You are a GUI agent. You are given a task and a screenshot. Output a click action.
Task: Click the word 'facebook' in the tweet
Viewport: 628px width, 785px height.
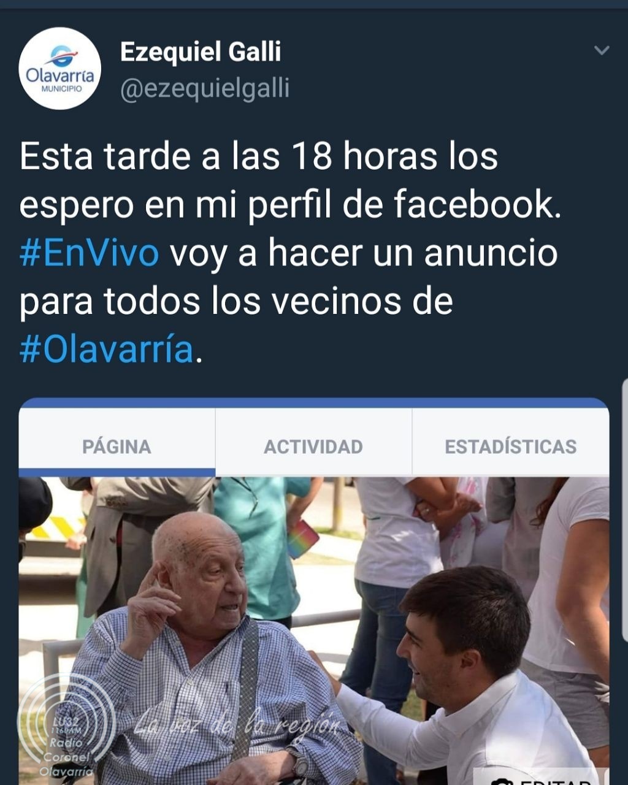tap(477, 204)
